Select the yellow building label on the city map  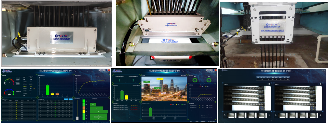click(160, 79)
